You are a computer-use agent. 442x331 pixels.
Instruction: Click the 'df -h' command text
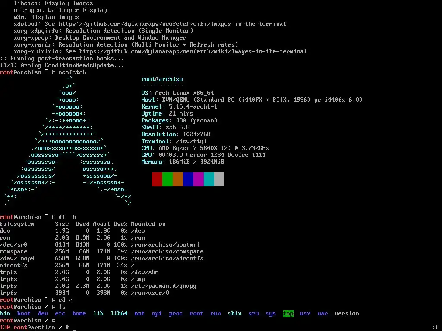pos(67,217)
